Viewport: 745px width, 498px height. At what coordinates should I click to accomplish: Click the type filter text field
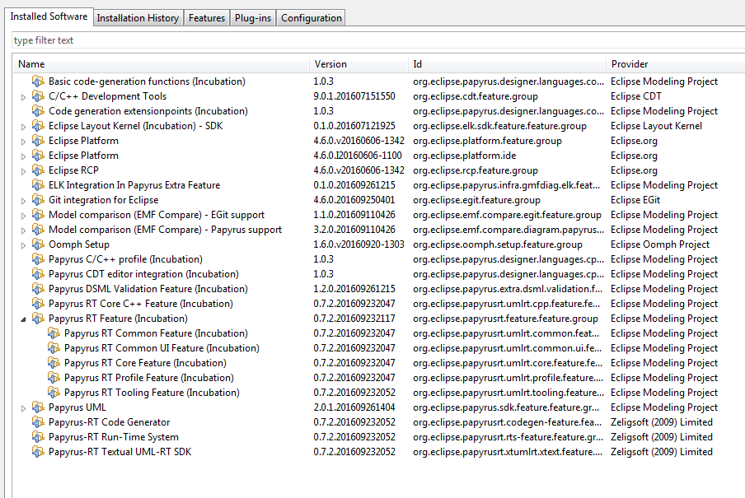click(378, 40)
